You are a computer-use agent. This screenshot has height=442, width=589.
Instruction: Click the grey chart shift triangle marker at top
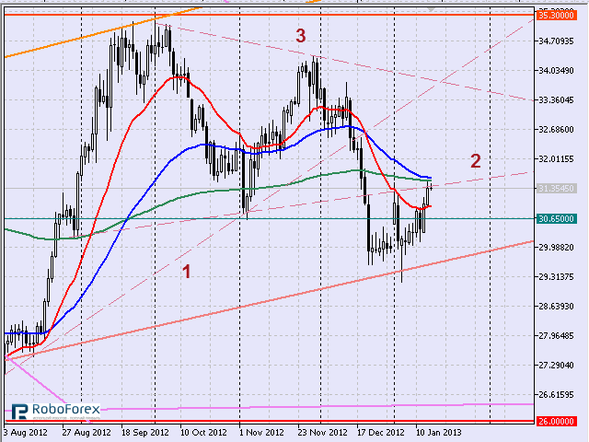click(x=431, y=9)
